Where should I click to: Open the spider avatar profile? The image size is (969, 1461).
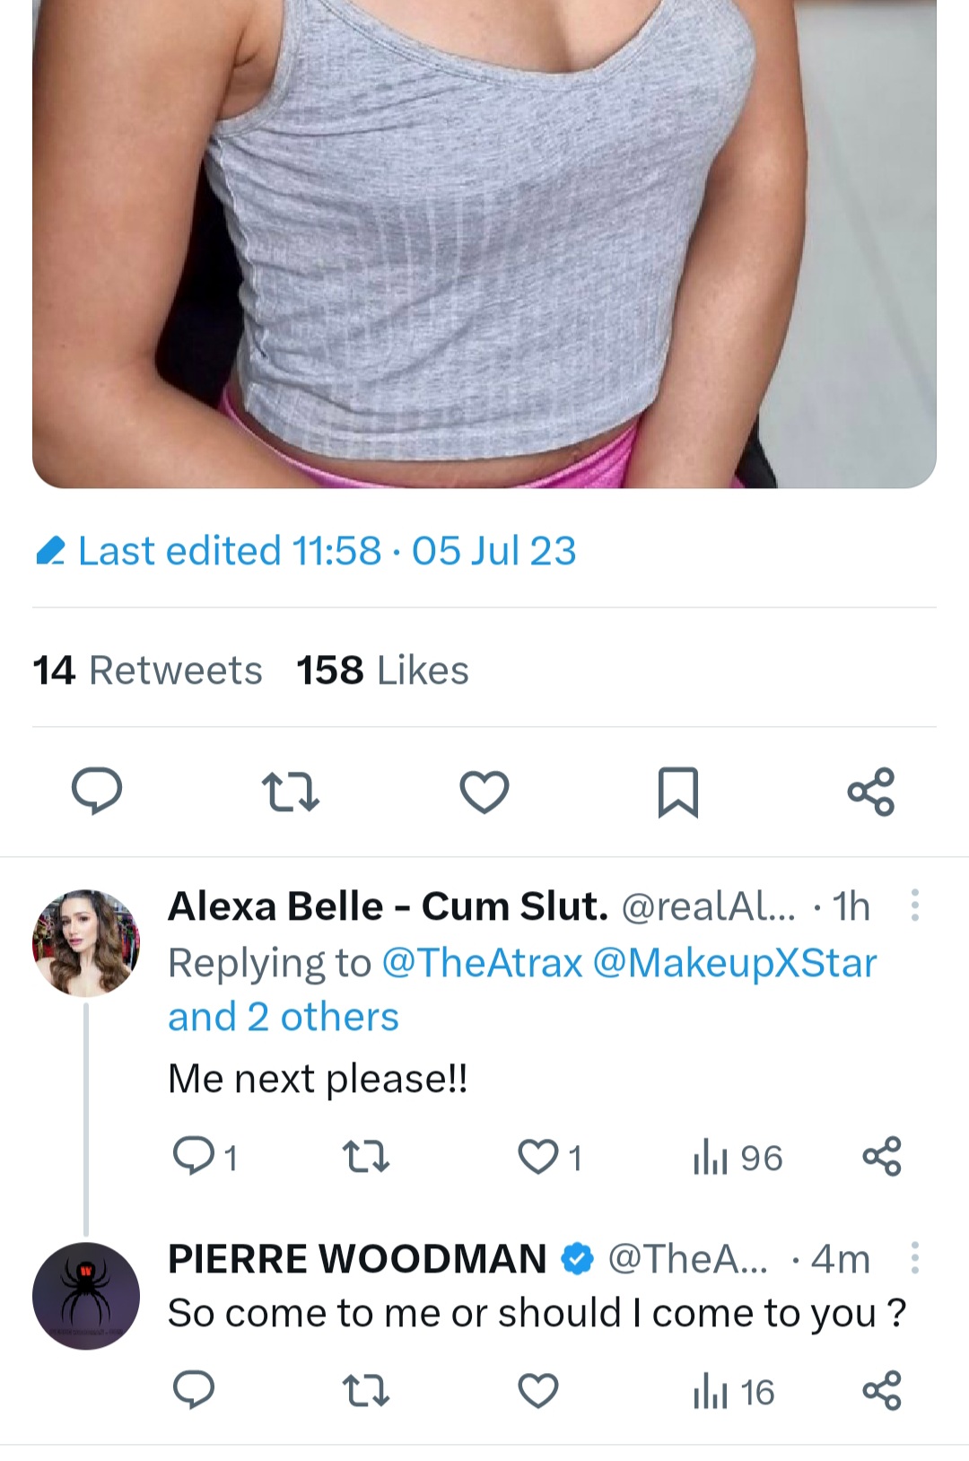(86, 1296)
